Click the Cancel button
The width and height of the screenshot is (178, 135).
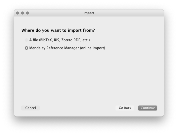point(30,108)
